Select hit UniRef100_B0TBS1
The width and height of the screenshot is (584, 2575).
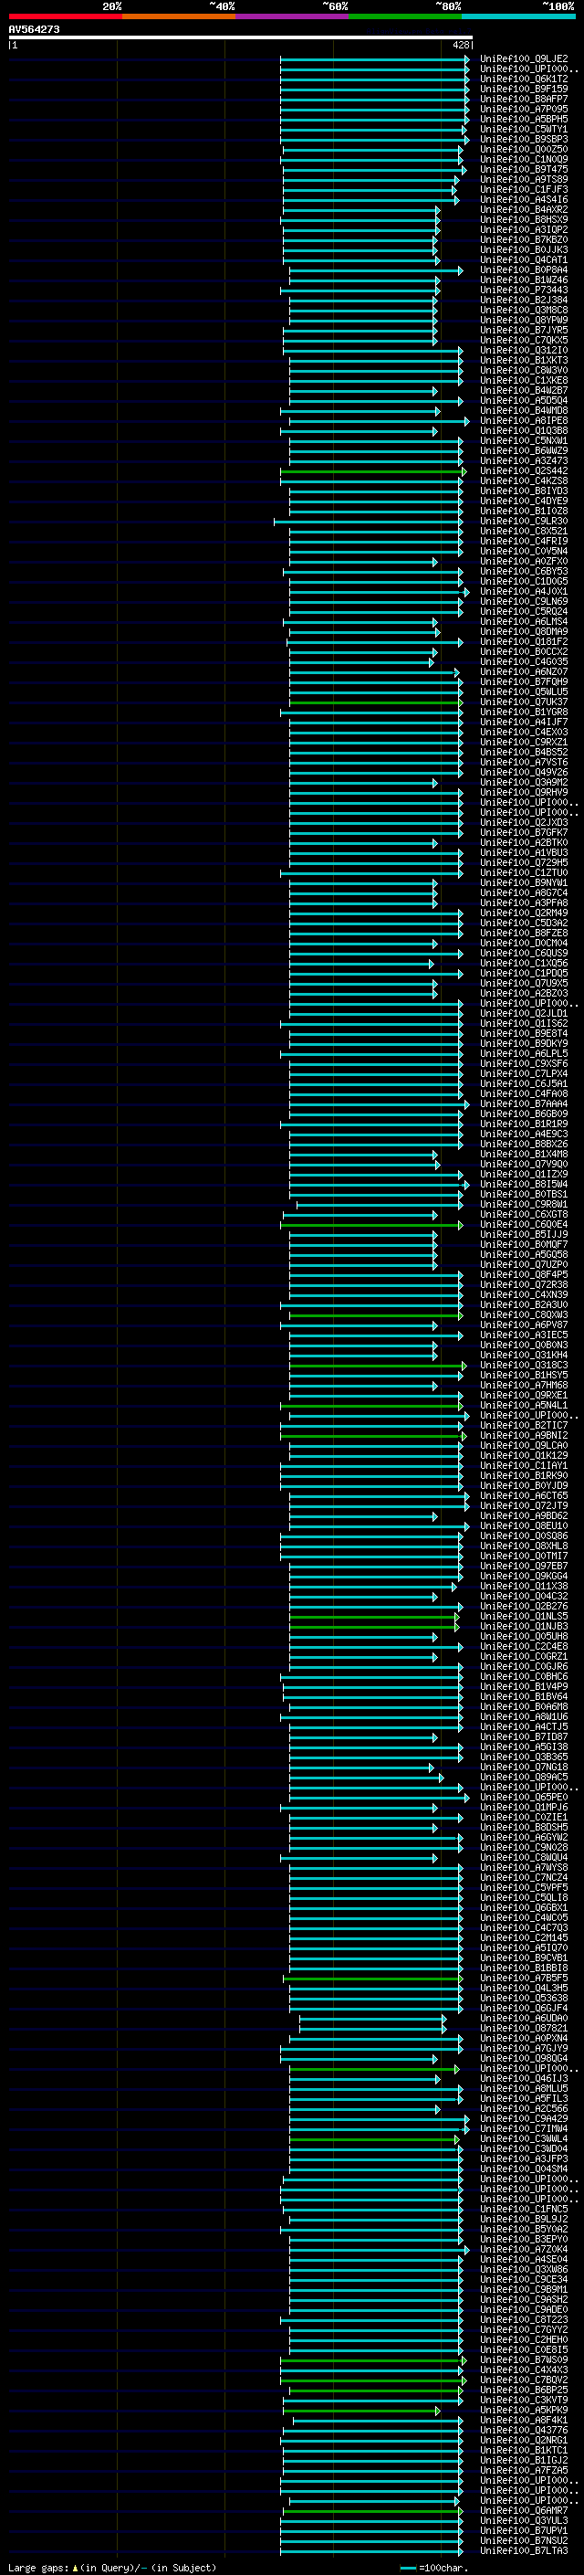(523, 1194)
